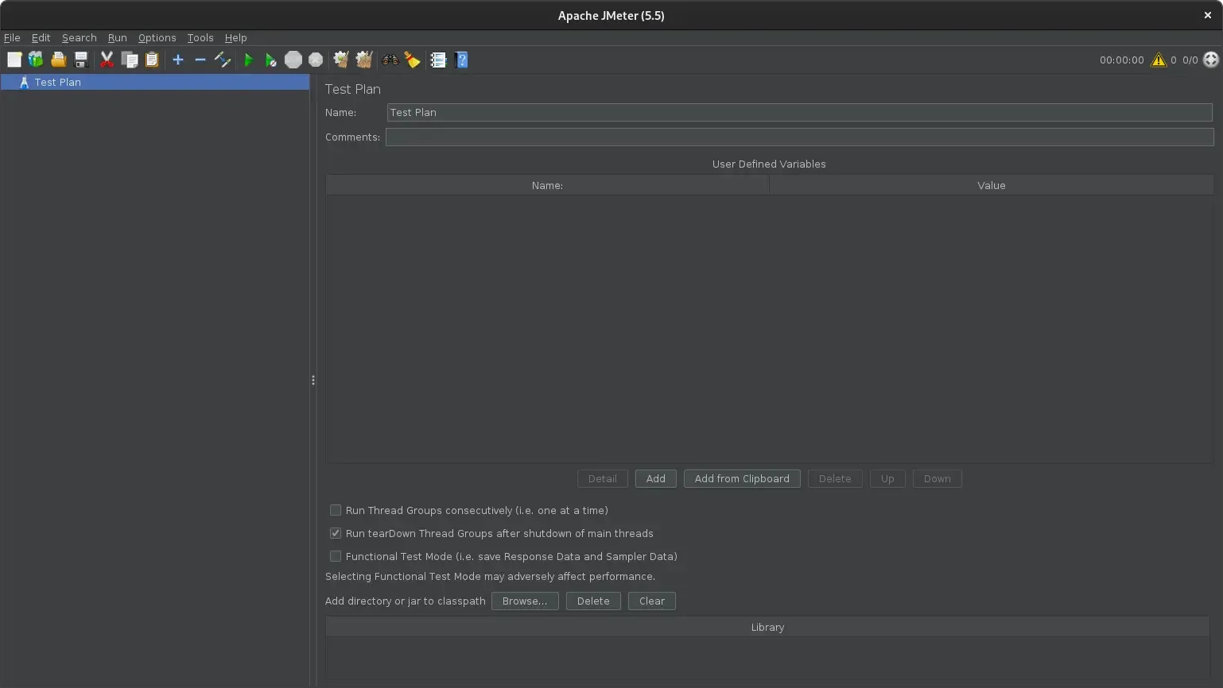This screenshot has height=688, width=1223.
Task: Open the File menu
Action: (x=12, y=37)
